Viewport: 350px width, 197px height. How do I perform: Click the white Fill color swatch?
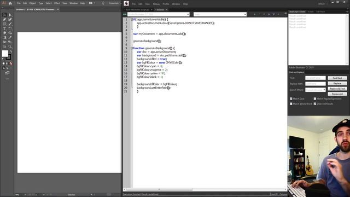tap(5, 54)
